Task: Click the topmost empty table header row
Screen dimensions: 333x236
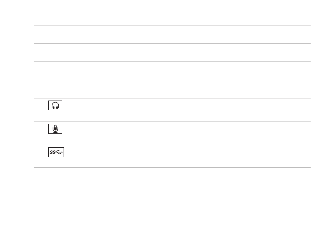Action: pyautogui.click(x=172, y=34)
